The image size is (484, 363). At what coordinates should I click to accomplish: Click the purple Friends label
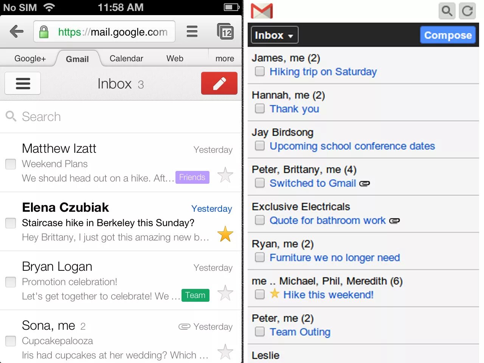[x=192, y=177]
